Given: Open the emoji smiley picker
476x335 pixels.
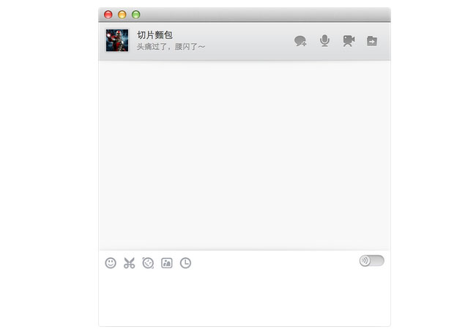Looking at the screenshot, I should tap(111, 263).
